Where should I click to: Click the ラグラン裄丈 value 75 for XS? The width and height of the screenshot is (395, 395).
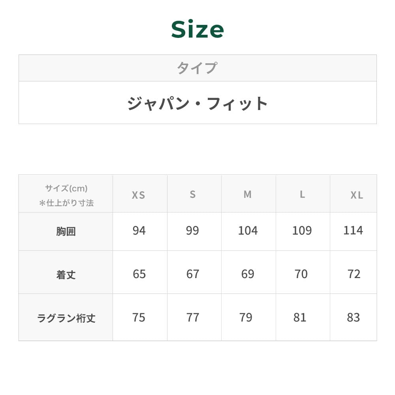pyautogui.click(x=139, y=318)
